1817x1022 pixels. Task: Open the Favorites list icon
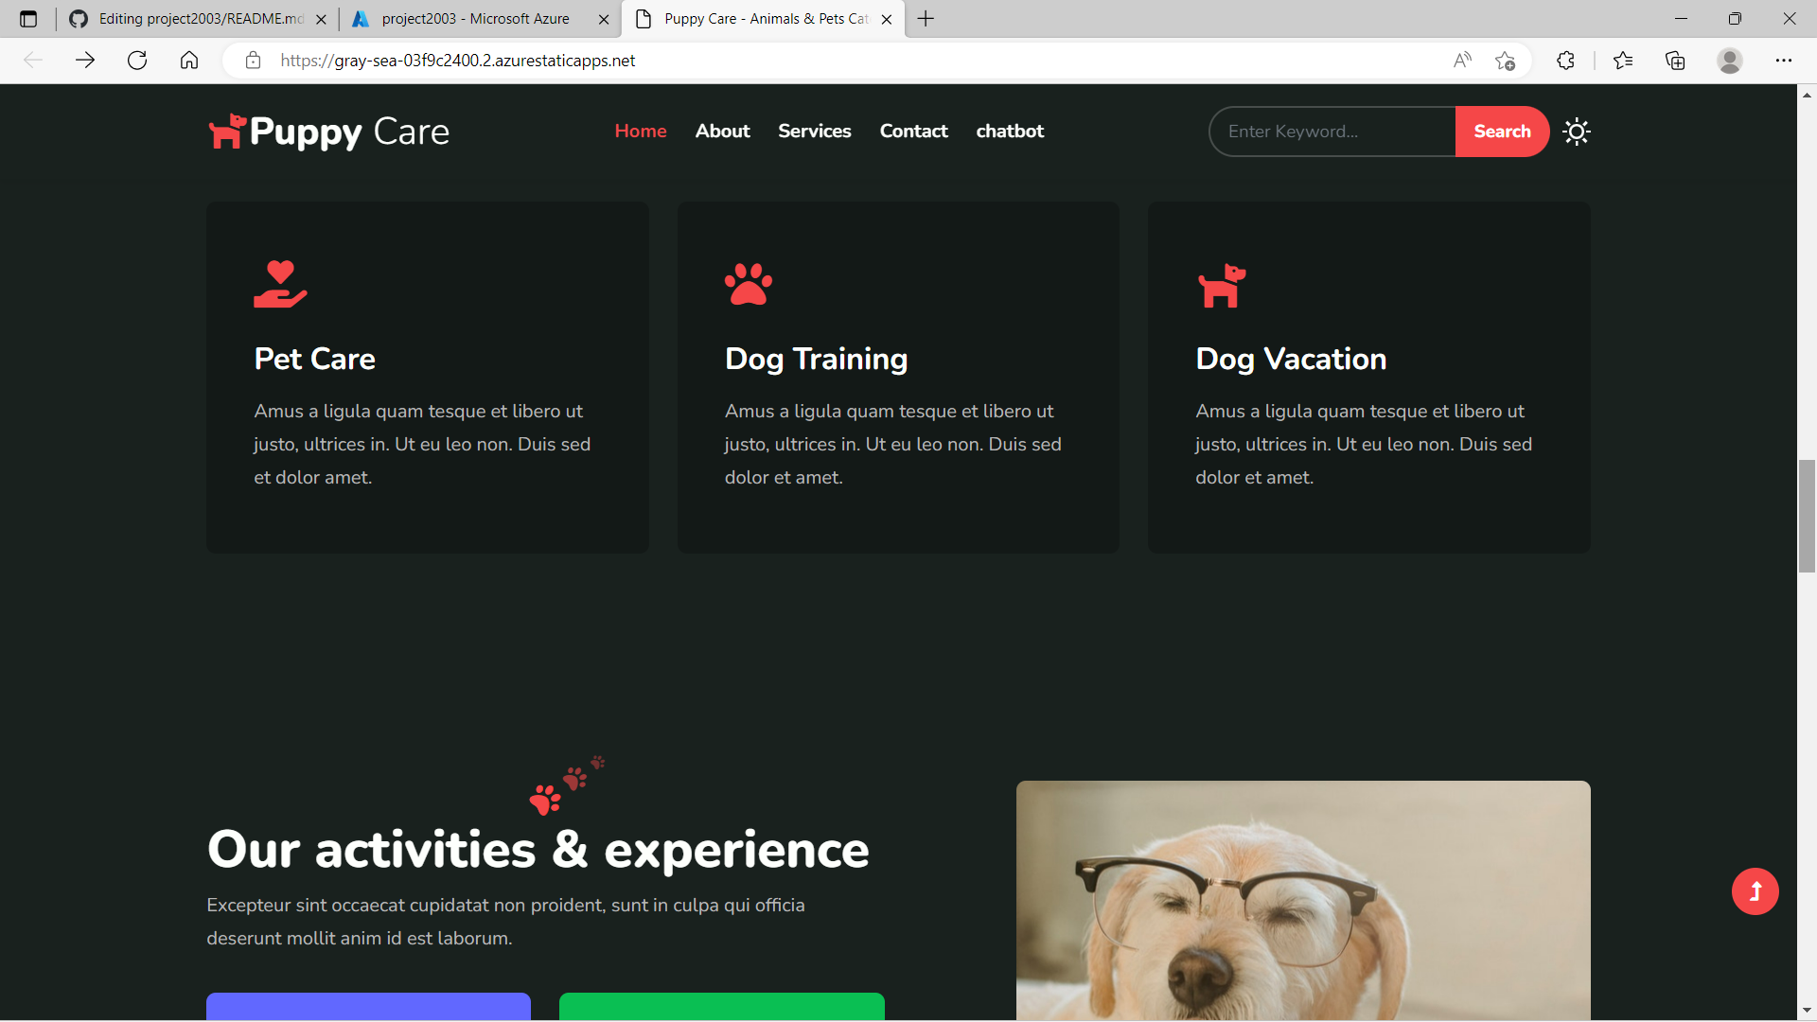(1624, 60)
